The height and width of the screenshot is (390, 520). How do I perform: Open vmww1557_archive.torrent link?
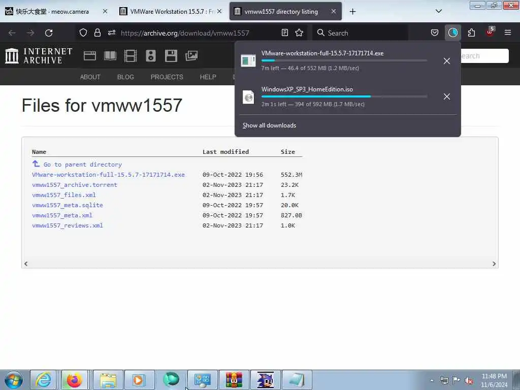click(75, 185)
